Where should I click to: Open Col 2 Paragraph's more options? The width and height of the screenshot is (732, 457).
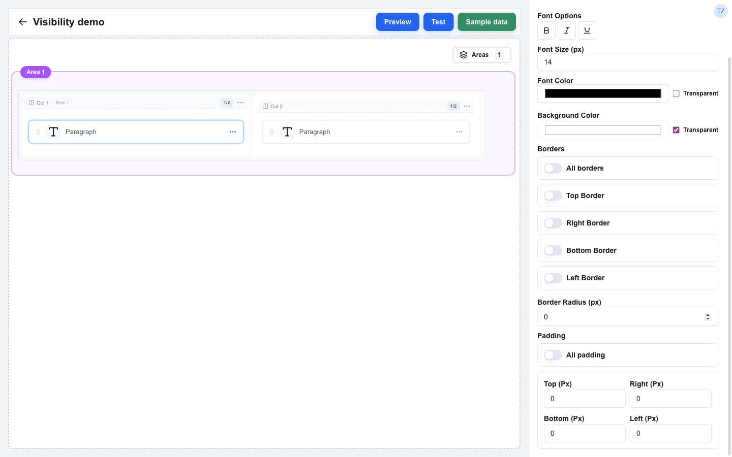(x=459, y=132)
